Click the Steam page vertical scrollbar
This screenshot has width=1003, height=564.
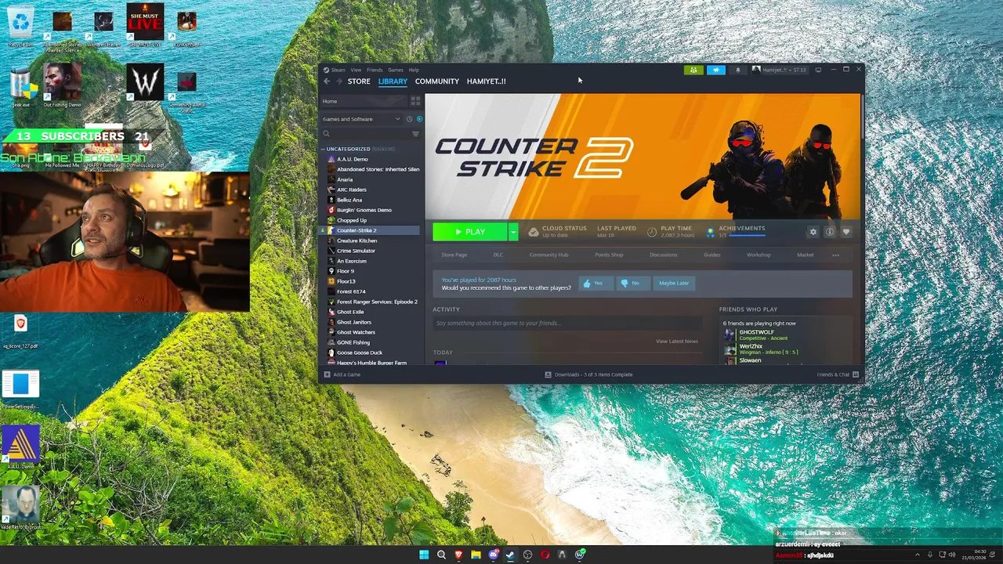coord(862,117)
